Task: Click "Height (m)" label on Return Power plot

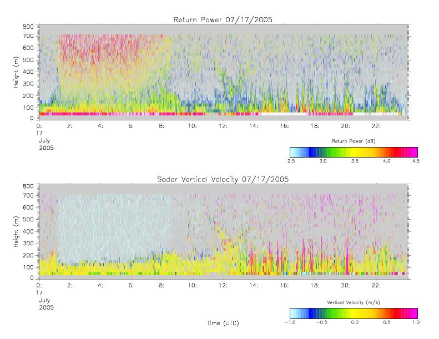Action: [x=16, y=72]
